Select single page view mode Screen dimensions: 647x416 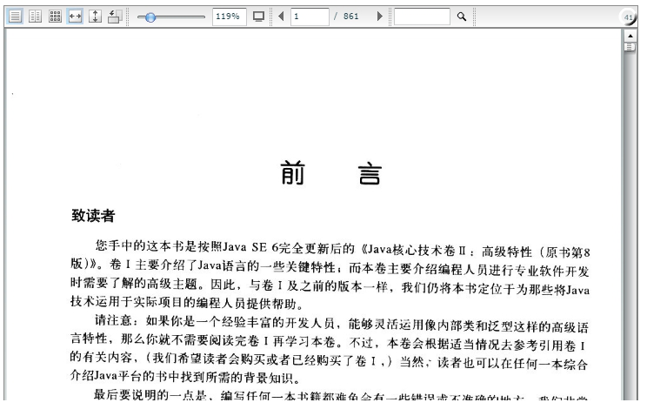pyautogui.click(x=16, y=17)
